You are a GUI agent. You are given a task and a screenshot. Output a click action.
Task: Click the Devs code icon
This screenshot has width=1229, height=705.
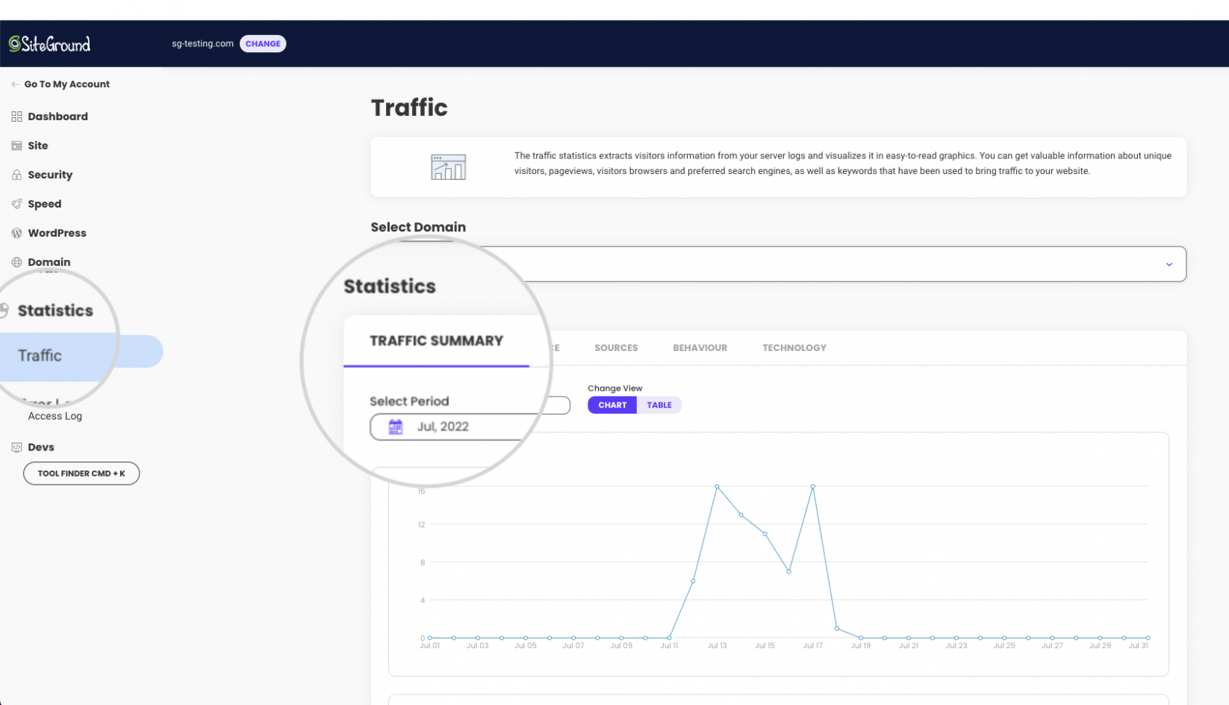click(x=16, y=447)
